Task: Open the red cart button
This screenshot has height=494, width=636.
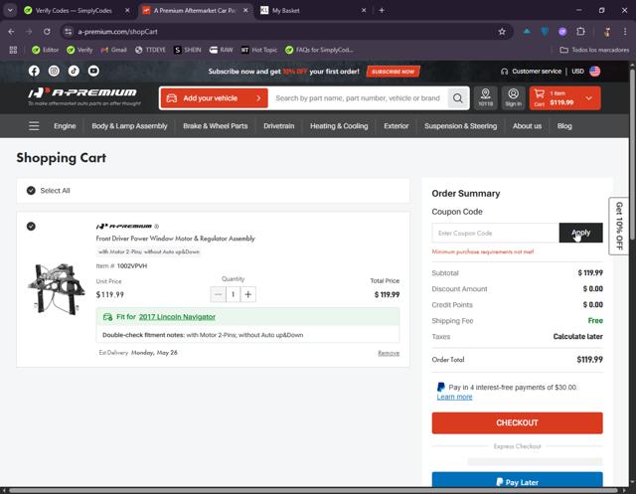Action: tap(565, 98)
